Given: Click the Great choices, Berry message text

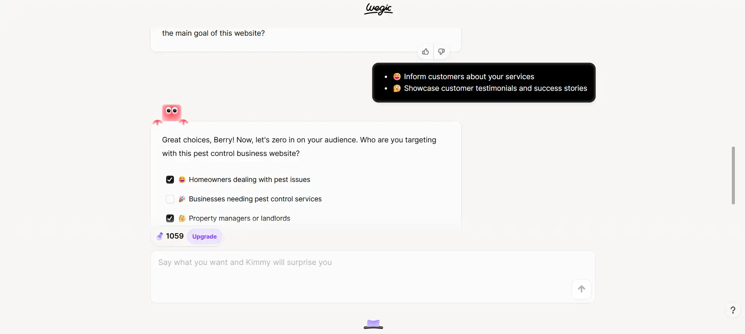Looking at the screenshot, I should (x=299, y=147).
